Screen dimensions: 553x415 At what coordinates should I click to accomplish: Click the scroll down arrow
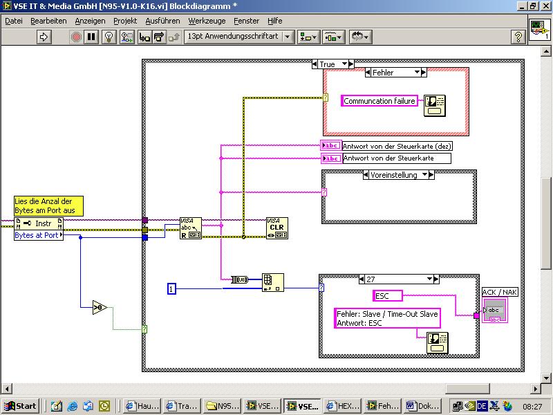click(546, 377)
